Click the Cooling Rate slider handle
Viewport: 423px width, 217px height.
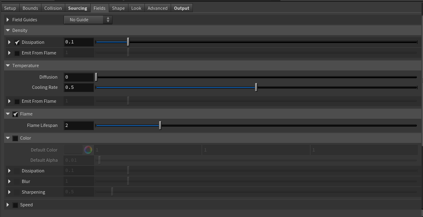tap(256, 87)
